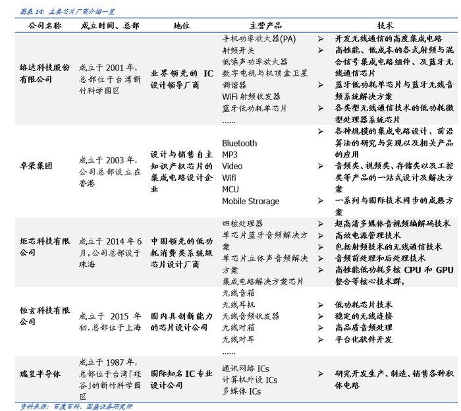Click technology 超高清多媒体音视频编解码技术
This screenshot has height=411, width=461.
[393, 224]
